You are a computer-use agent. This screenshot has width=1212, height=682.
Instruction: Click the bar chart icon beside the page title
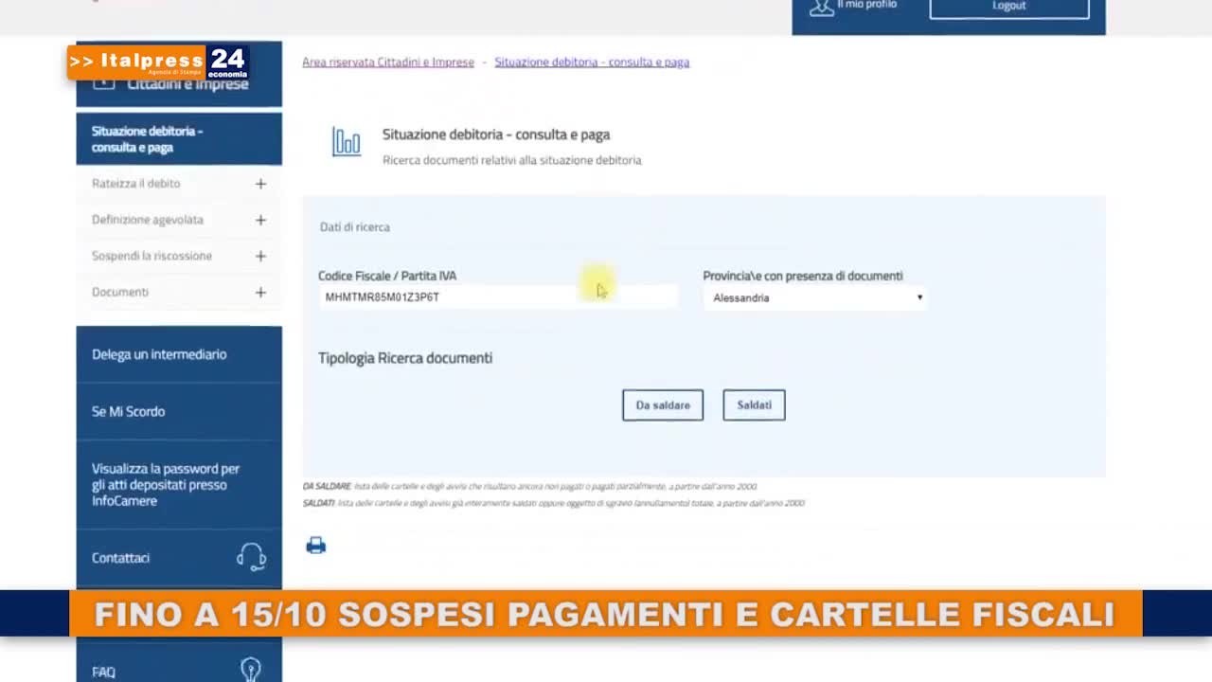click(x=347, y=143)
